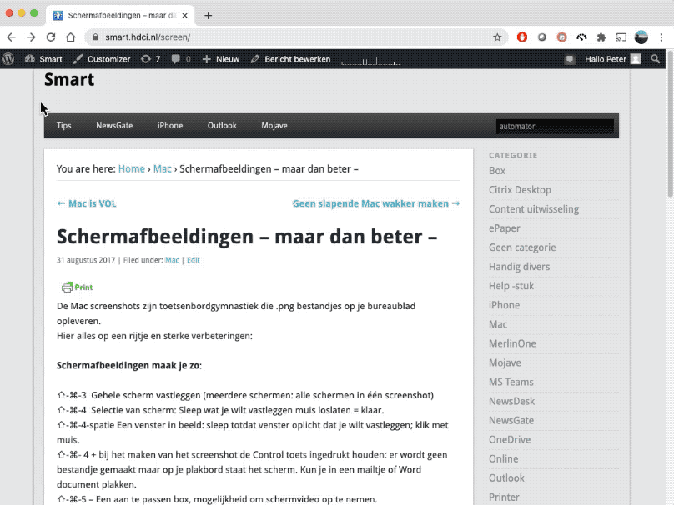Reload the page with the refresh icon
Image resolution: width=674 pixels, height=505 pixels.
(51, 37)
